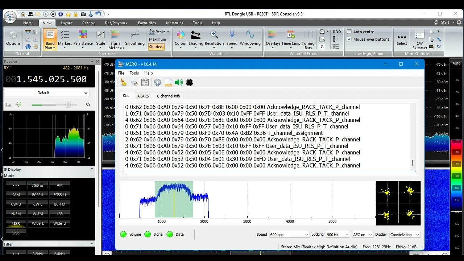Select AM demodulation mode
Viewport: 464px width, 261px height.
click(x=59, y=185)
